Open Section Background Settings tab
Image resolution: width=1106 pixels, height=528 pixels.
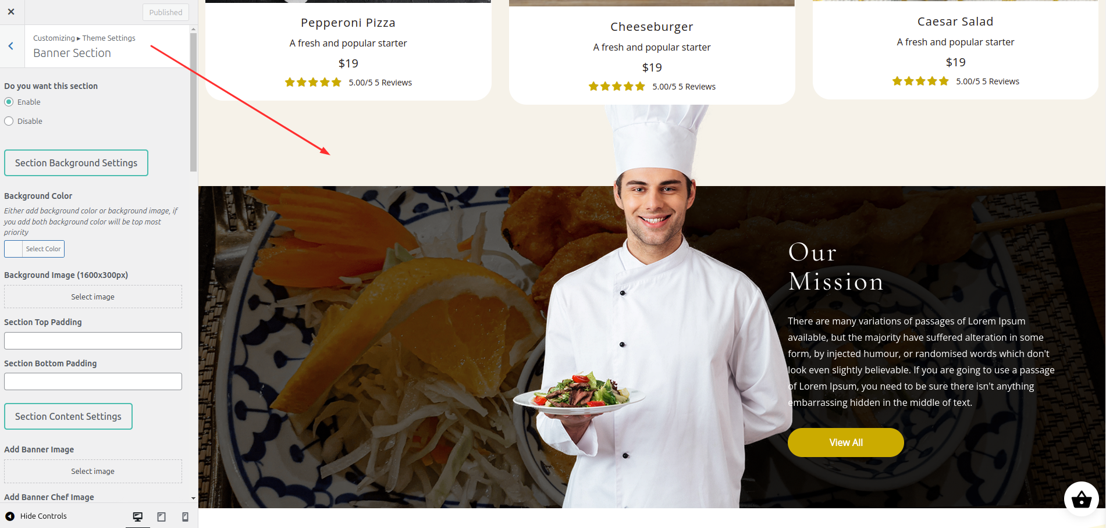76,163
